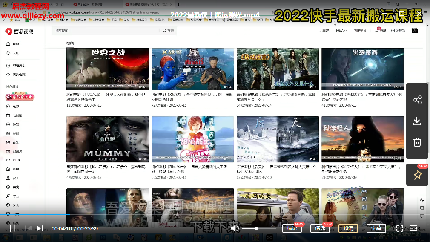Click the 西瓜视频 logo
The image size is (430, 242).
pos(20,31)
